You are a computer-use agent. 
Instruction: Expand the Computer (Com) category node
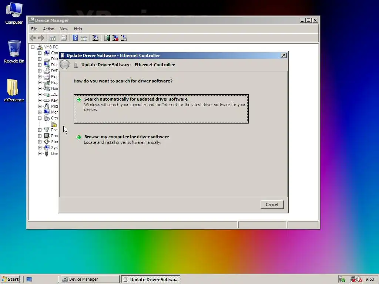pyautogui.click(x=40, y=53)
